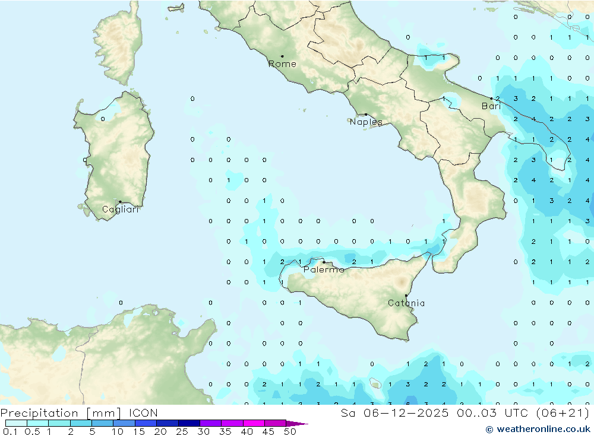Click the '30' legend scale value
The height and width of the screenshot is (435, 594).
pos(204,431)
